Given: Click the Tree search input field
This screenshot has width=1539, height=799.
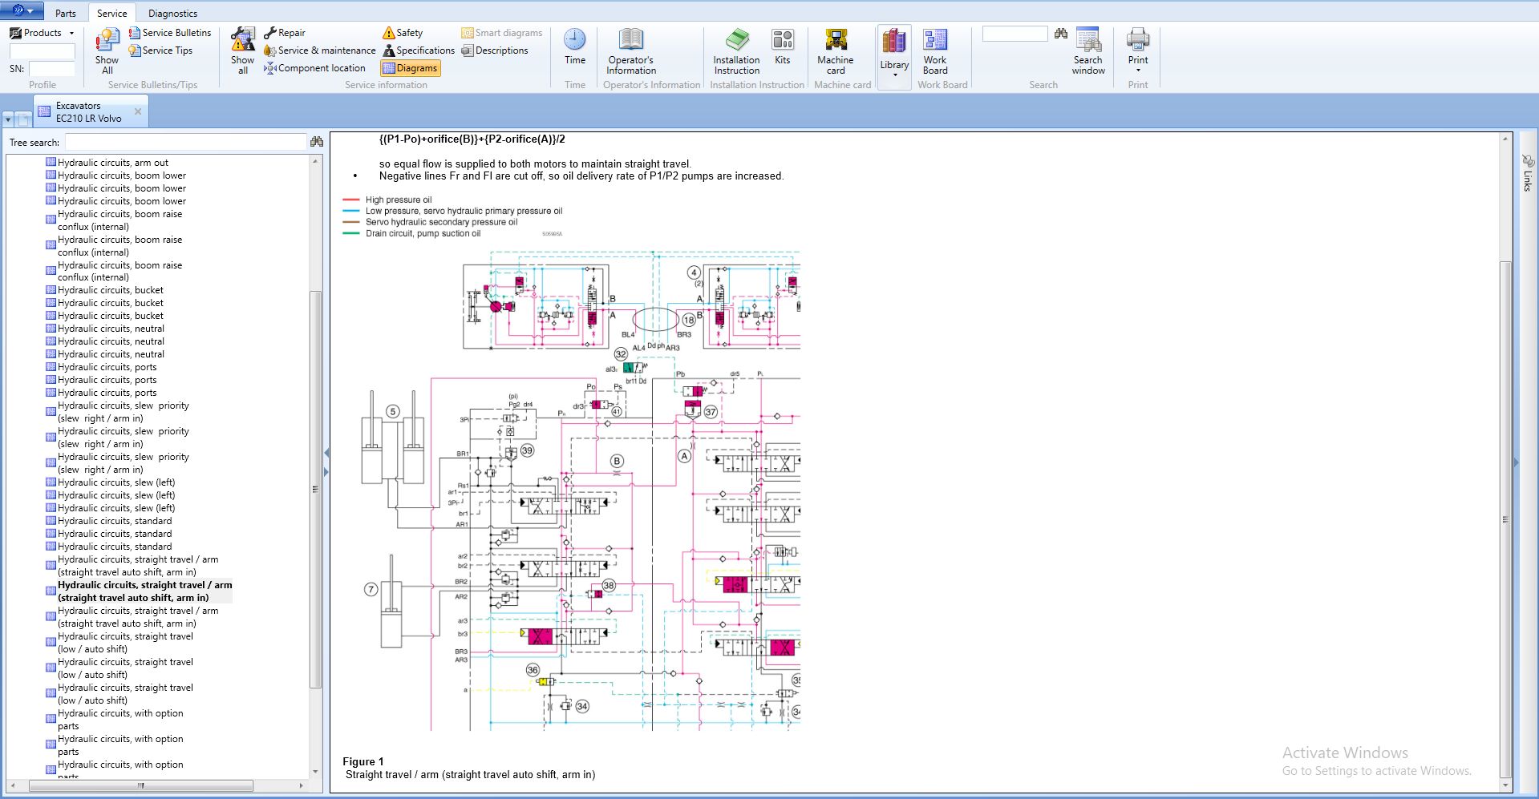Looking at the screenshot, I should (x=185, y=142).
